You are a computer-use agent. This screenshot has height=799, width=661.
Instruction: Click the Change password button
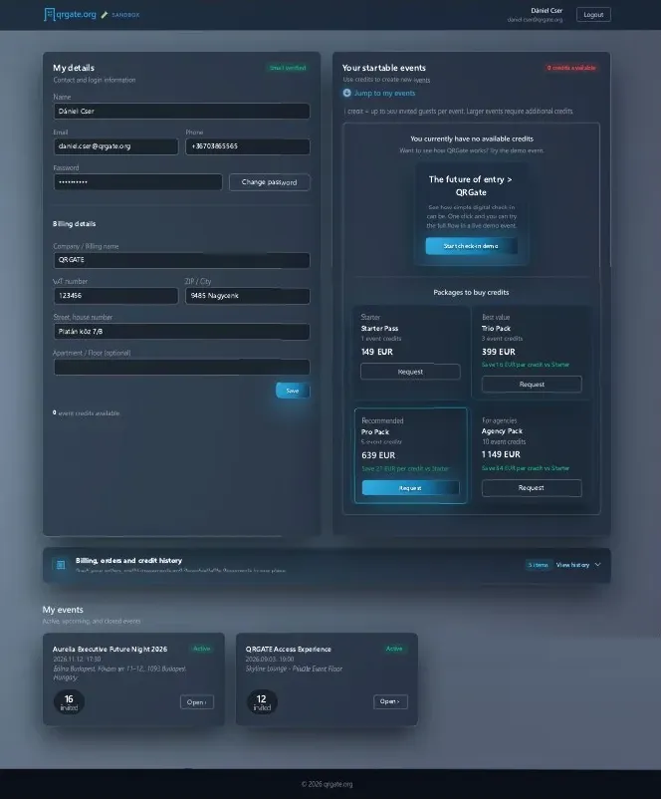(x=269, y=182)
